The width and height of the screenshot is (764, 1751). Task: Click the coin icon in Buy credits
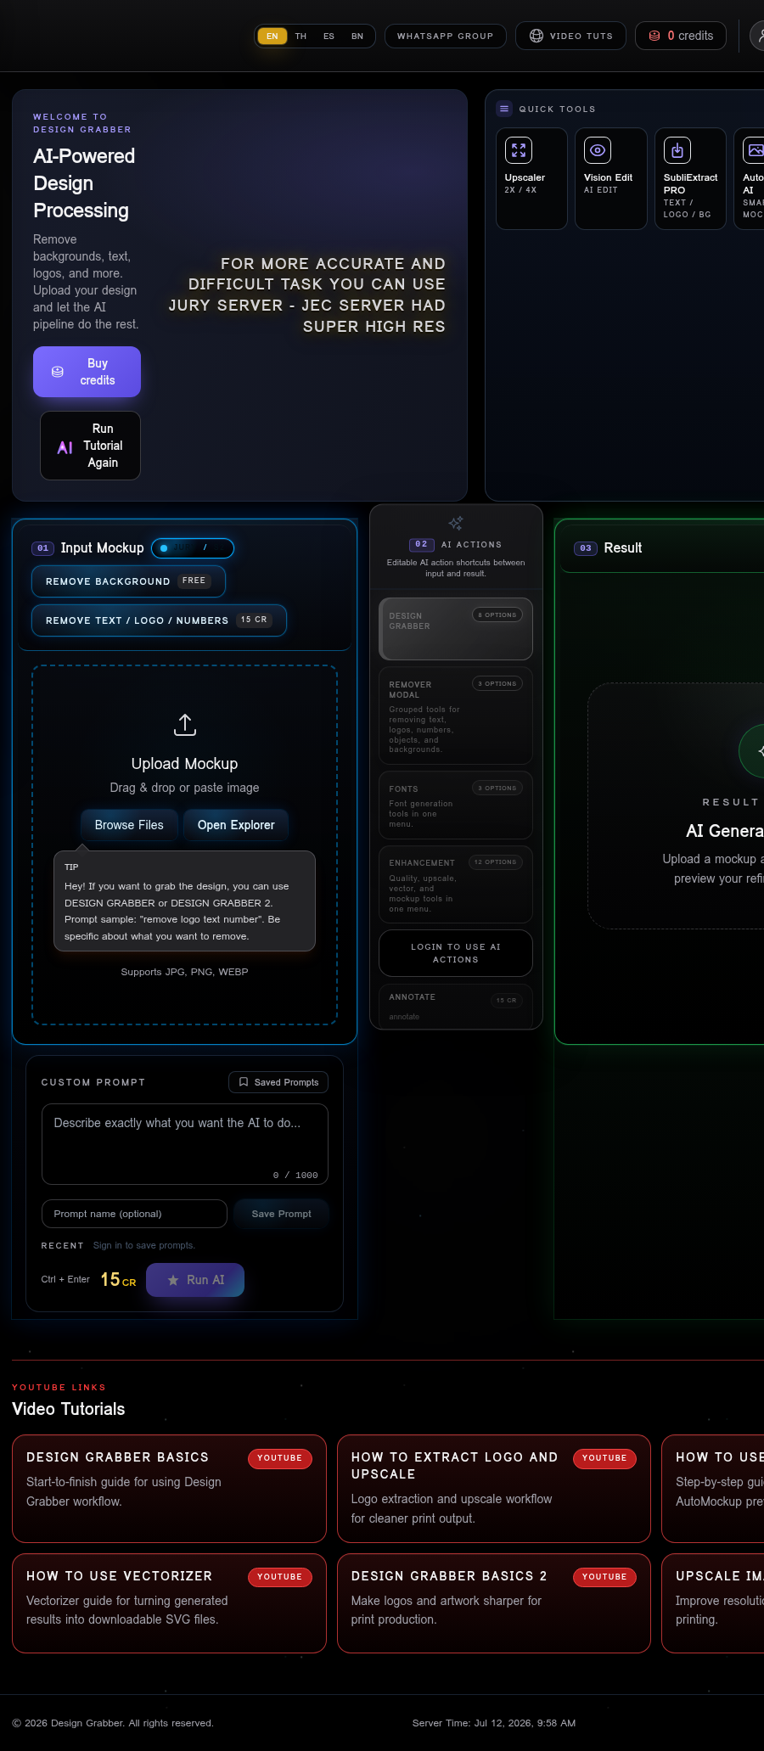[x=58, y=372]
